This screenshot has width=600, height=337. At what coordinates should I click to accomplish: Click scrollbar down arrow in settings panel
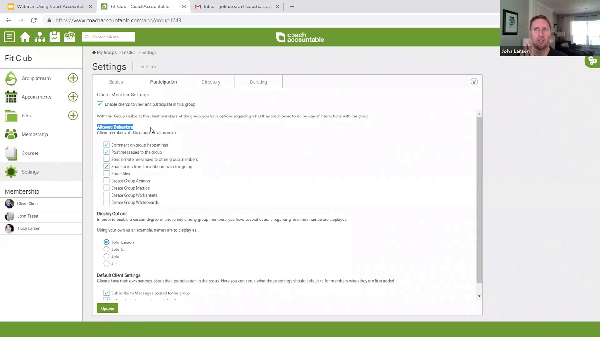(479, 296)
